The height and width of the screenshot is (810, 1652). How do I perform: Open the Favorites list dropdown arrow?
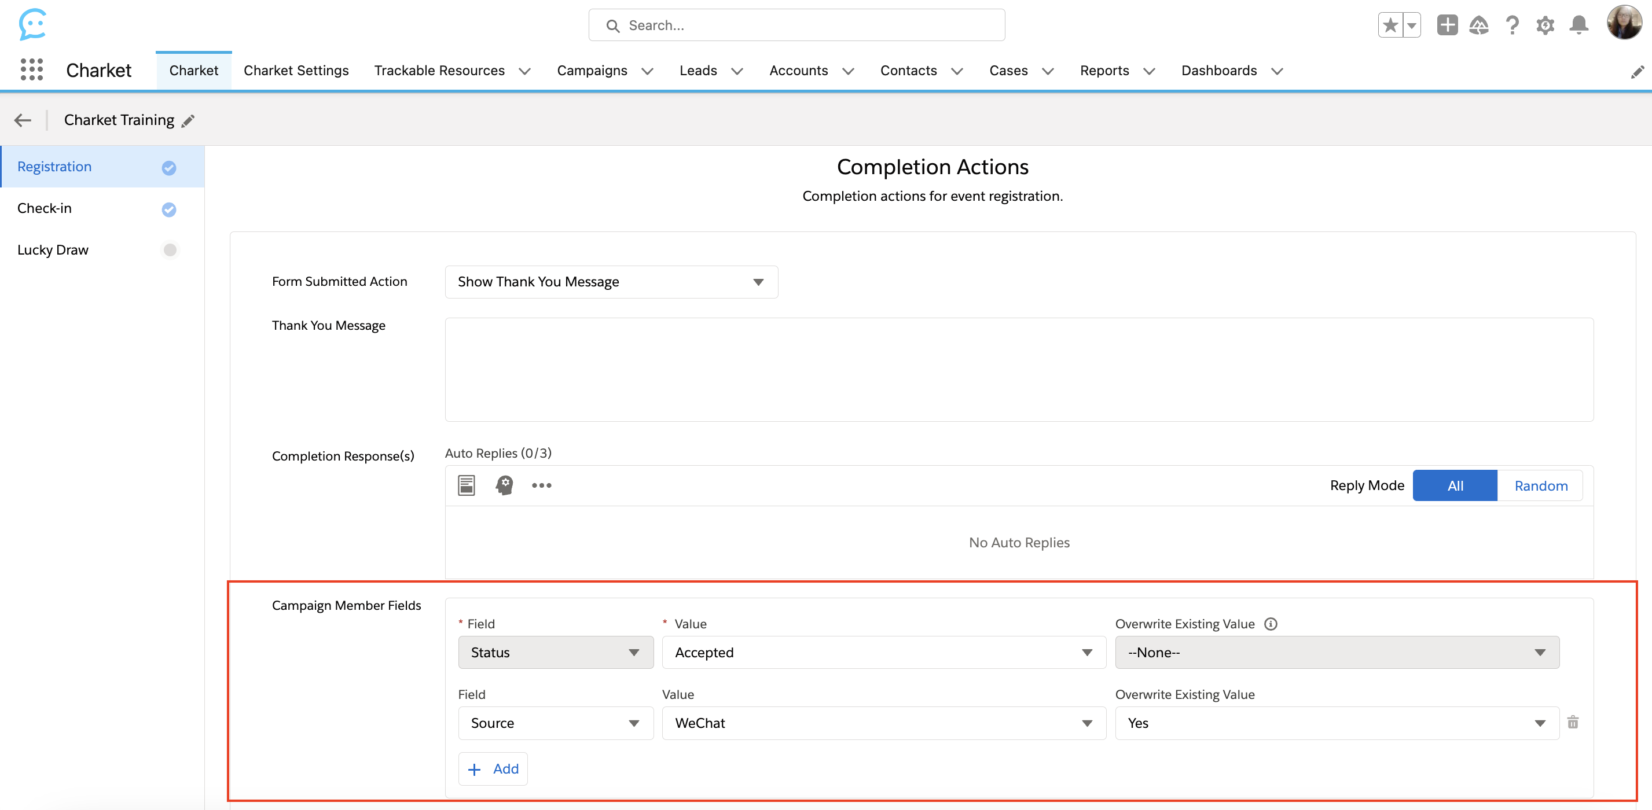point(1412,25)
